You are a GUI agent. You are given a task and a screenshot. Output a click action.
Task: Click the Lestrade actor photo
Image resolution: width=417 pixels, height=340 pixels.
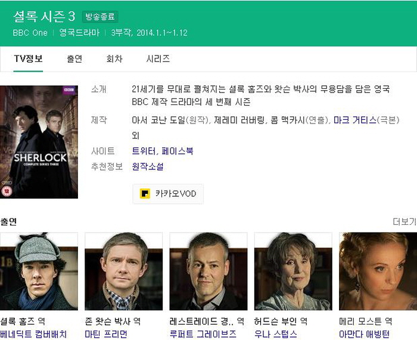tap(208, 271)
